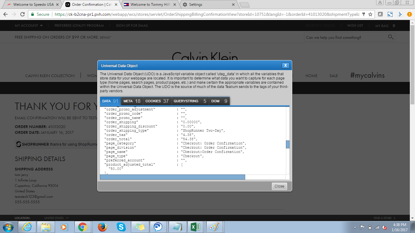Click the page scrollbar up arrow
This screenshot has height=233, width=415.
tap(412, 22)
